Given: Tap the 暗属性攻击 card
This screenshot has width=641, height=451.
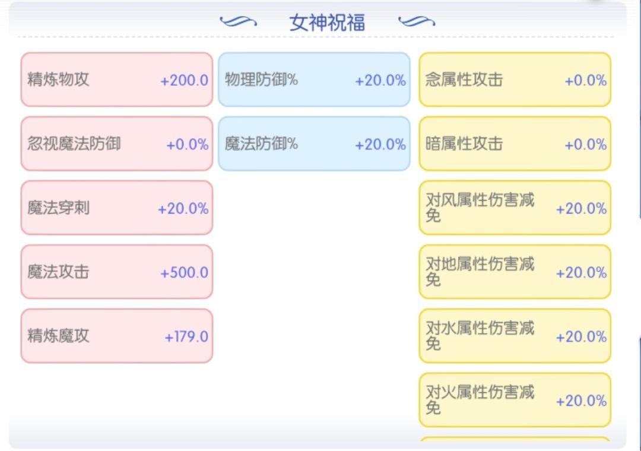Looking at the screenshot, I should (515, 144).
